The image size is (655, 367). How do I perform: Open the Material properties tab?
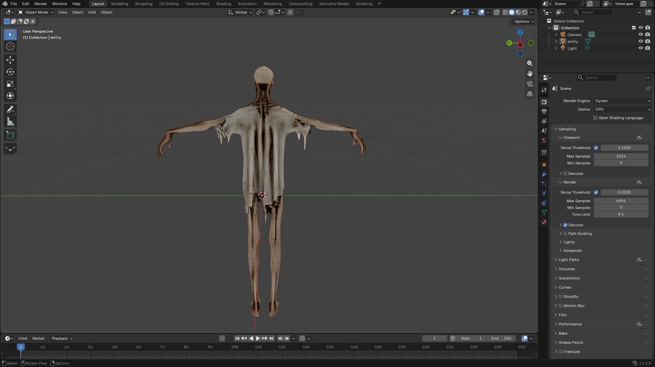click(x=544, y=222)
